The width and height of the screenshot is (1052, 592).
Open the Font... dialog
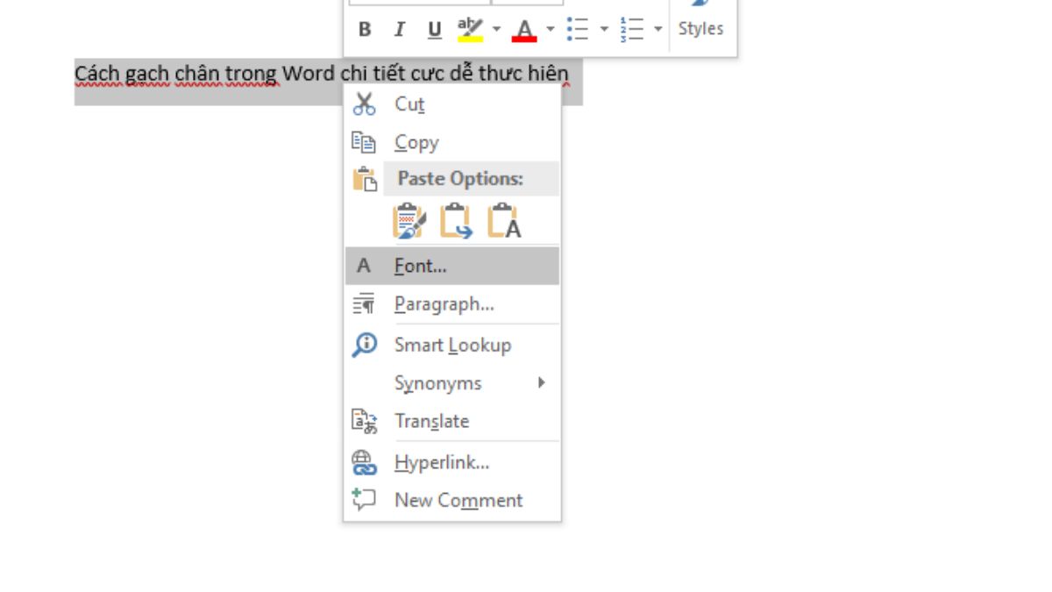click(x=421, y=266)
